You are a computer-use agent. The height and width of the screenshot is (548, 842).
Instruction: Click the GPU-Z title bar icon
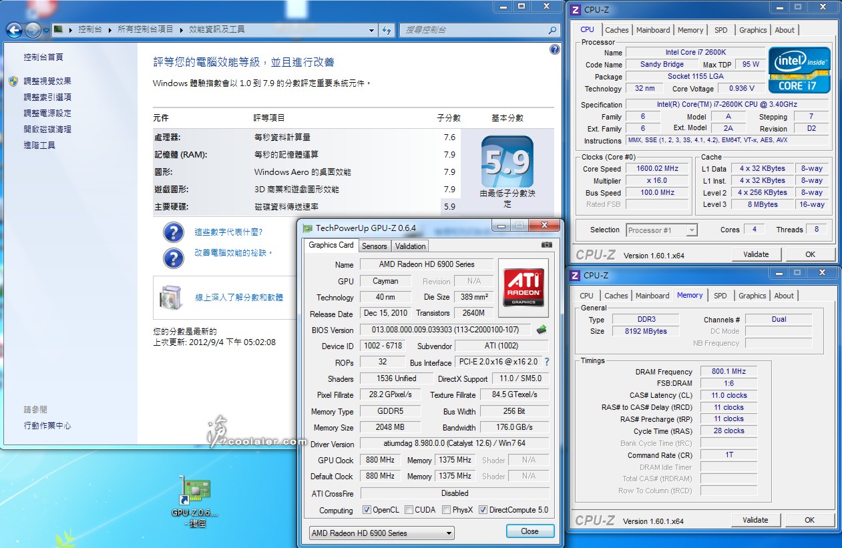click(307, 228)
